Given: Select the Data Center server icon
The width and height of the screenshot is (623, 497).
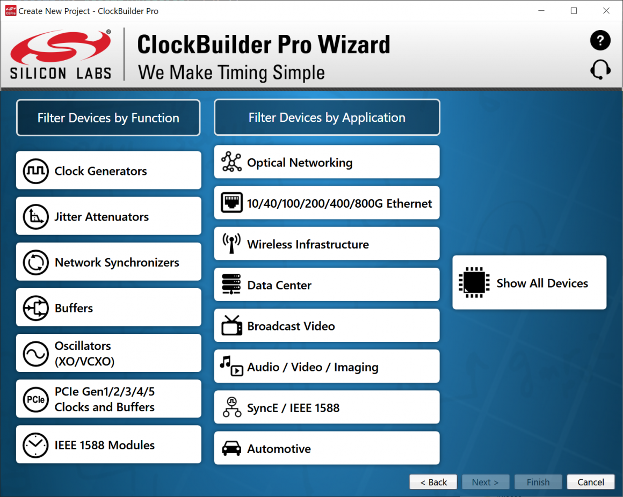Looking at the screenshot, I should pos(231,284).
